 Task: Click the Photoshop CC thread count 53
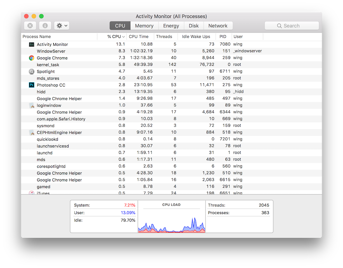click(x=174, y=85)
